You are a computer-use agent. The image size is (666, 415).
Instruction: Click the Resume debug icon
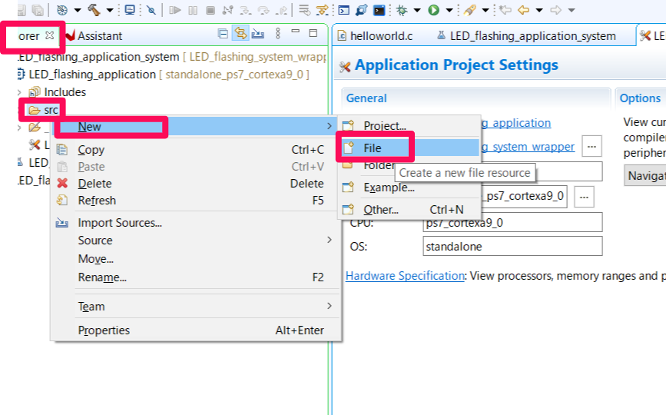point(174,10)
